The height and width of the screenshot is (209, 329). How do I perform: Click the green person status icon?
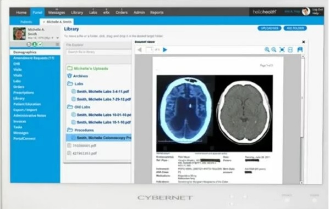tap(35, 44)
